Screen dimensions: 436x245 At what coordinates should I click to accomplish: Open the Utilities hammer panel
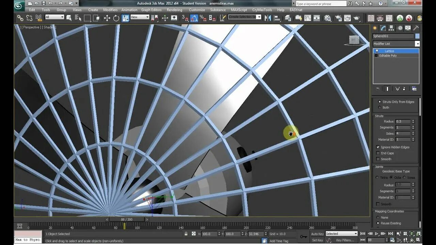(x=416, y=28)
